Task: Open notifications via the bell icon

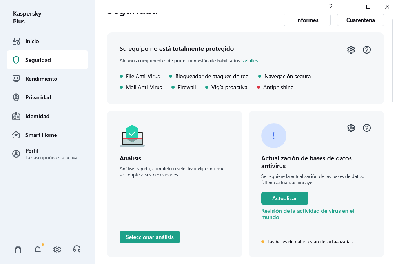Action: click(37, 249)
